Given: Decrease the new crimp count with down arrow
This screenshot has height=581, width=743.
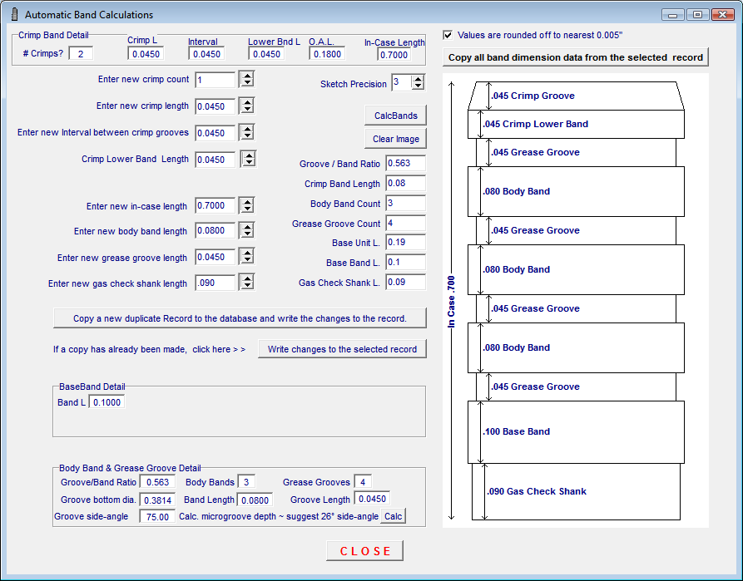Looking at the screenshot, I should (x=247, y=83).
